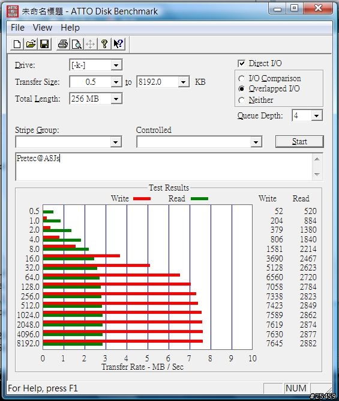Screen dimensions: 339x401
Task: Open Print Preview magnifier icon
Action: 77,44
